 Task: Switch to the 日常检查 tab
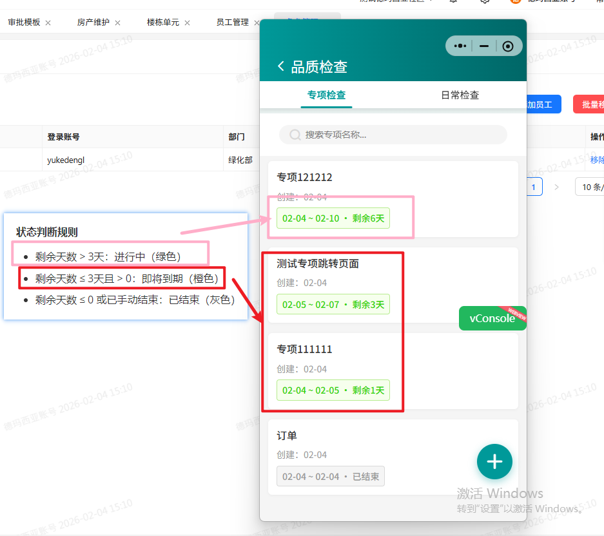460,95
